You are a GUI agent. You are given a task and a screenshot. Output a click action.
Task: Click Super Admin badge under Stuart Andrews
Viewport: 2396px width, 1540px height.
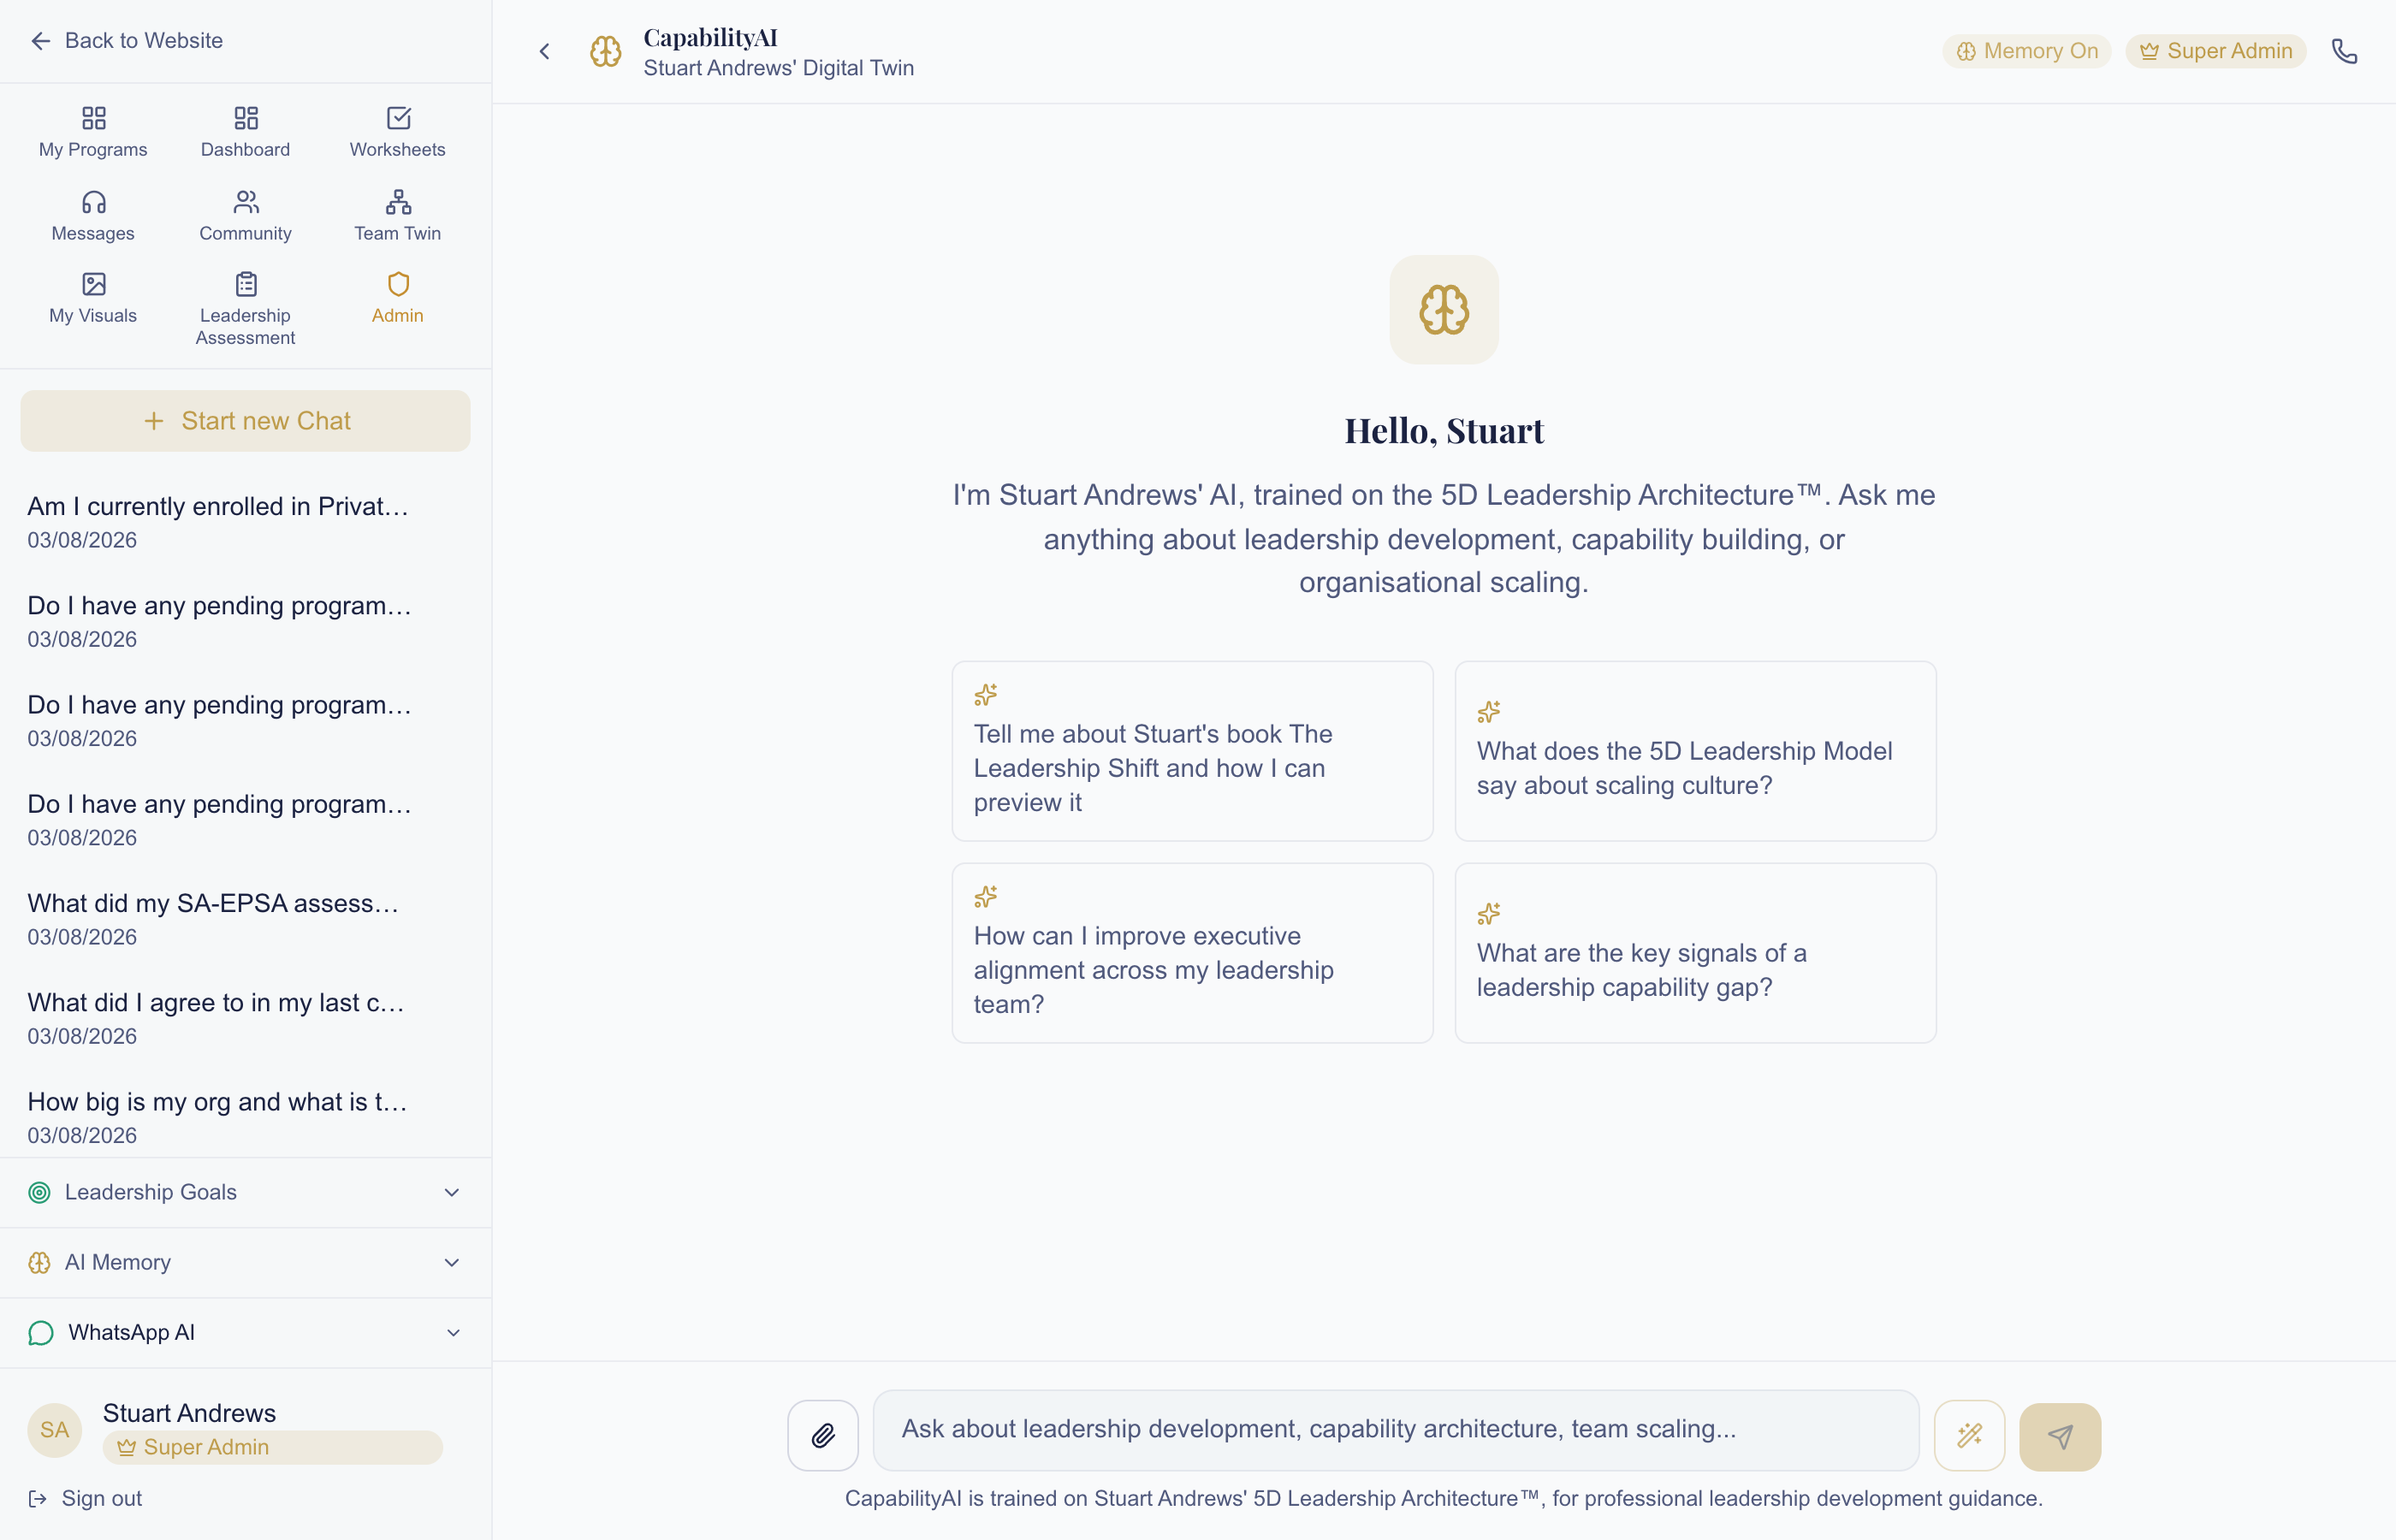click(272, 1447)
